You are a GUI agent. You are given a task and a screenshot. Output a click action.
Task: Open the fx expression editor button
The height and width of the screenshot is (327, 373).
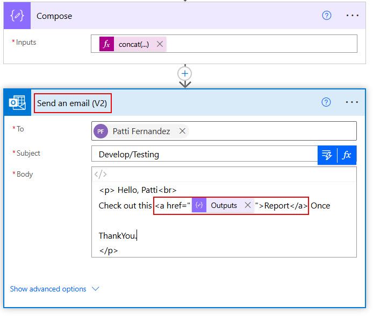pos(347,155)
